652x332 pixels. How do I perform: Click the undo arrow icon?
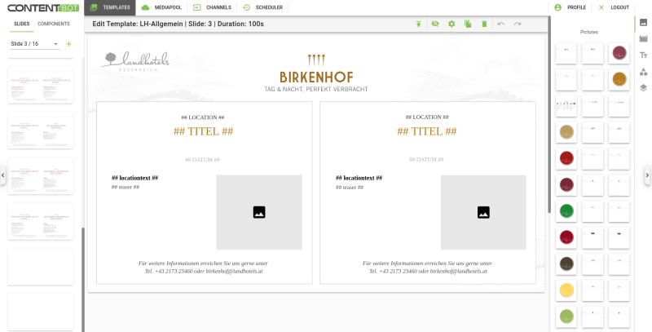pos(501,24)
